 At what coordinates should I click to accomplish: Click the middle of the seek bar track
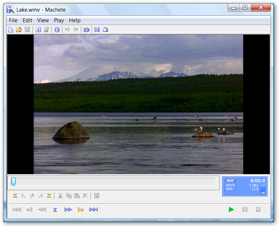(x=114, y=182)
